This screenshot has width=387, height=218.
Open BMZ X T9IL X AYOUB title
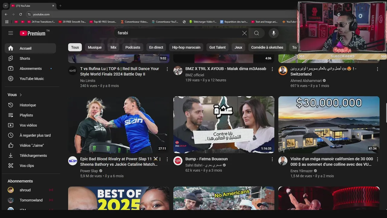pos(226,69)
